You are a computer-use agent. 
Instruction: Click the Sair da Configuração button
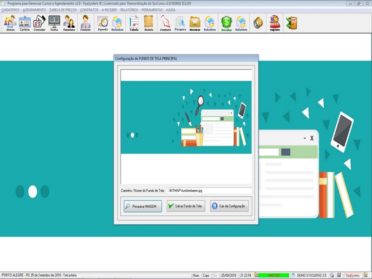click(x=229, y=206)
